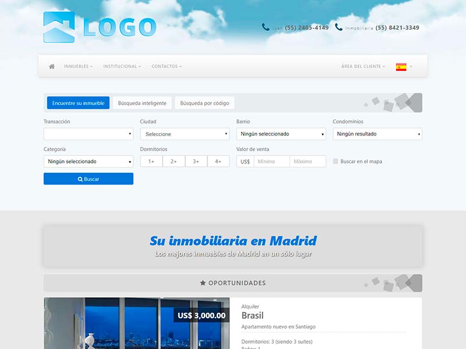466x349 pixels.
Task: Switch to Búsqueda por código tab
Action: click(x=204, y=103)
